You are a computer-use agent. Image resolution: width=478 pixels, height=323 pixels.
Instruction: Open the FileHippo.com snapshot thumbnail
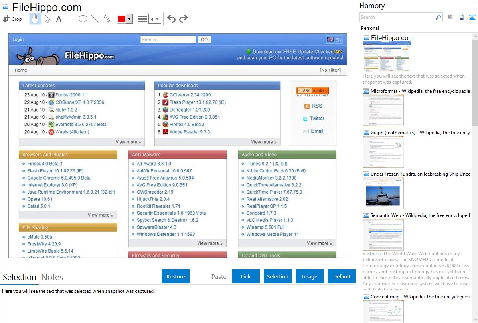coord(386,57)
